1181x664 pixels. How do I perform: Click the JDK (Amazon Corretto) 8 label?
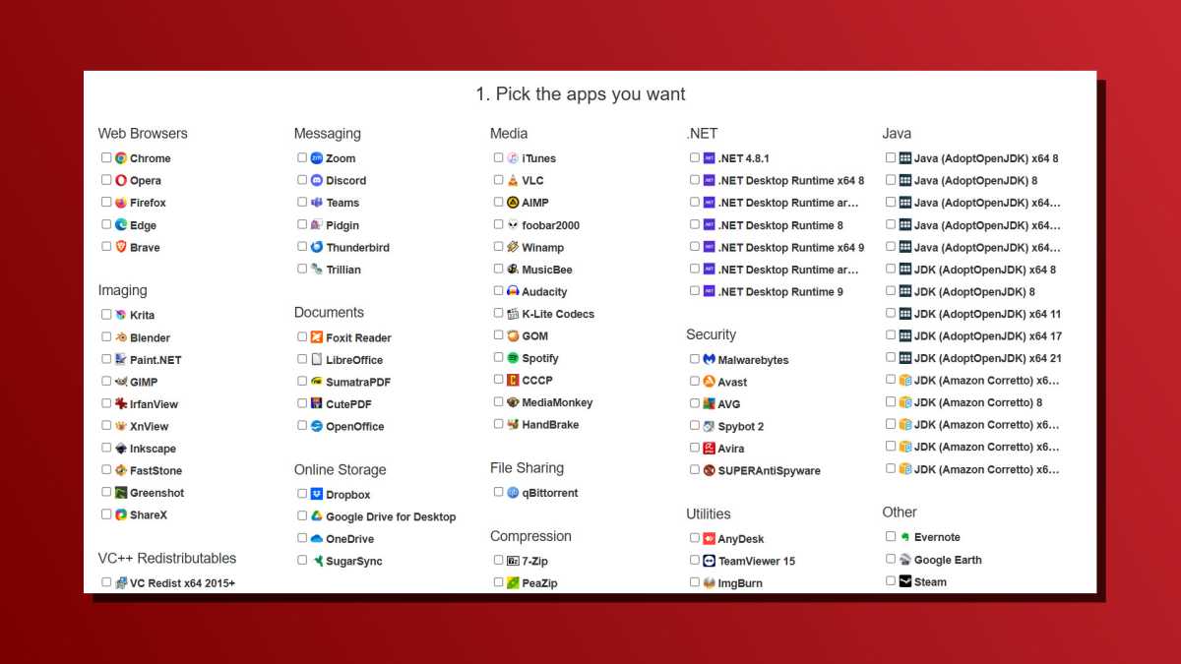978,402
